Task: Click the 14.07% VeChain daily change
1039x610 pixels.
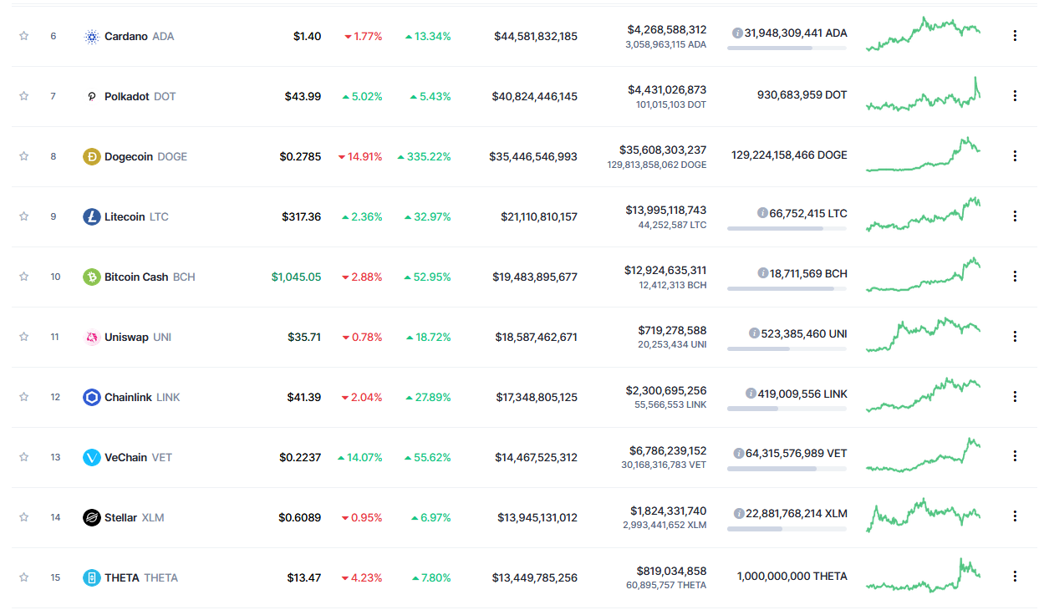Action: [359, 458]
